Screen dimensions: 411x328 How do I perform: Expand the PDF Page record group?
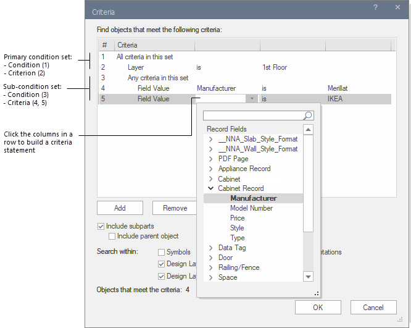click(x=211, y=159)
